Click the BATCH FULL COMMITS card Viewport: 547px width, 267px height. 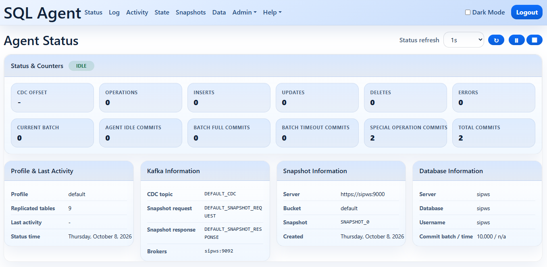[x=229, y=133]
